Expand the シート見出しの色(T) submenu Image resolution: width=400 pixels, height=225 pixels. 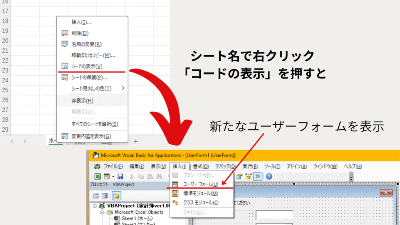point(92,88)
